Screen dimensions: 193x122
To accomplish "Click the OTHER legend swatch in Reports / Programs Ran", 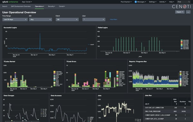I will point(180,86).
